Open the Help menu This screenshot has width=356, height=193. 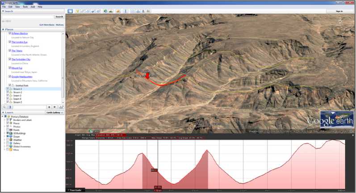pyautogui.click(x=40, y=7)
